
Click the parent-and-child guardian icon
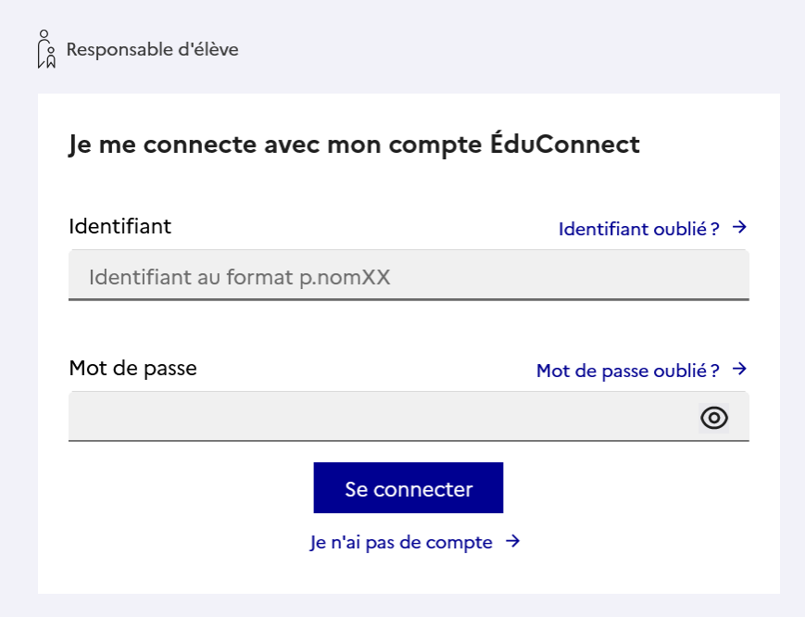pos(46,49)
